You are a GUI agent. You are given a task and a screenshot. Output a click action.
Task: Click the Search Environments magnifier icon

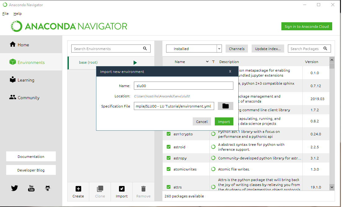(145, 48)
